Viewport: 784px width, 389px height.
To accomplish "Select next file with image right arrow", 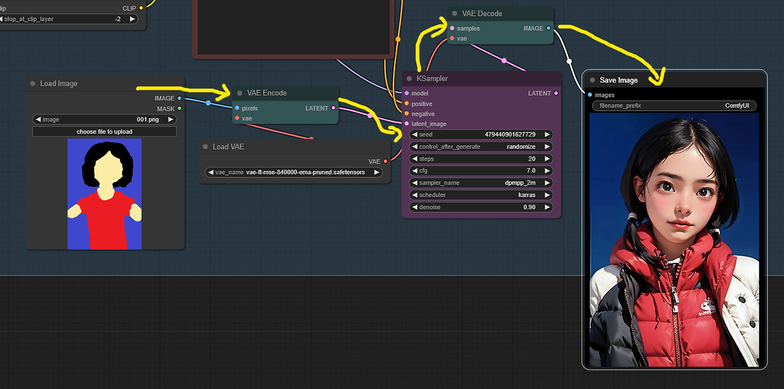I will pos(170,119).
